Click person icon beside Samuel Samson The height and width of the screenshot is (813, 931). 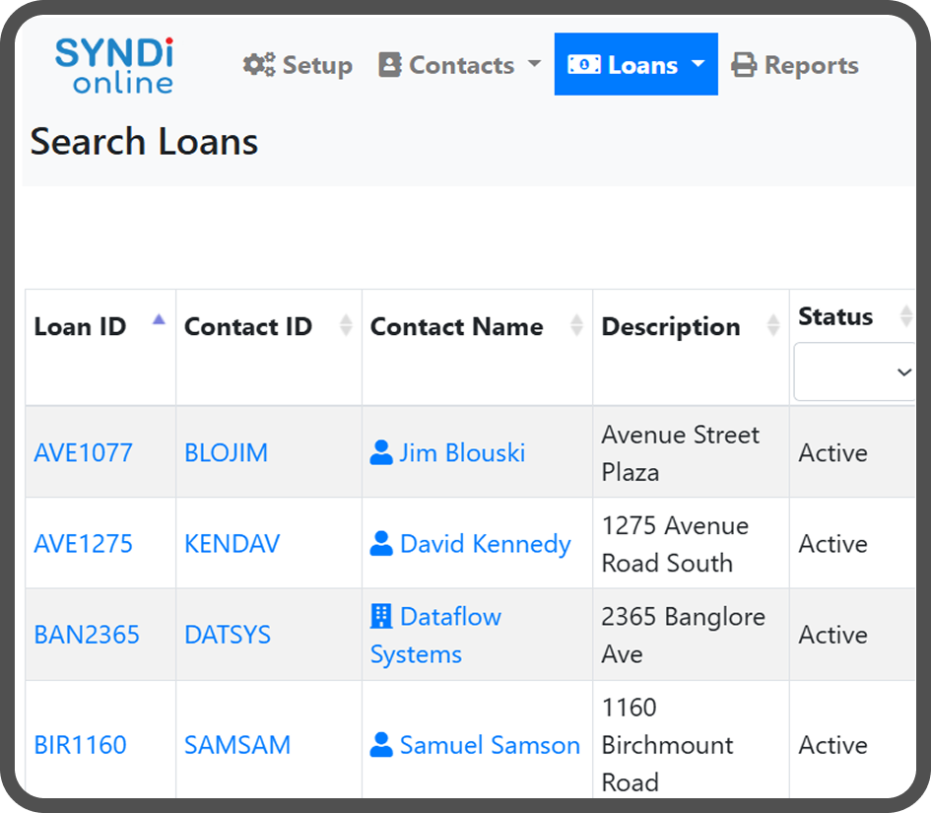[x=381, y=745]
